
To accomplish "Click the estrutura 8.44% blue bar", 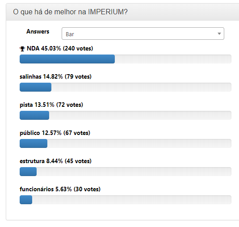I will [28, 172].
